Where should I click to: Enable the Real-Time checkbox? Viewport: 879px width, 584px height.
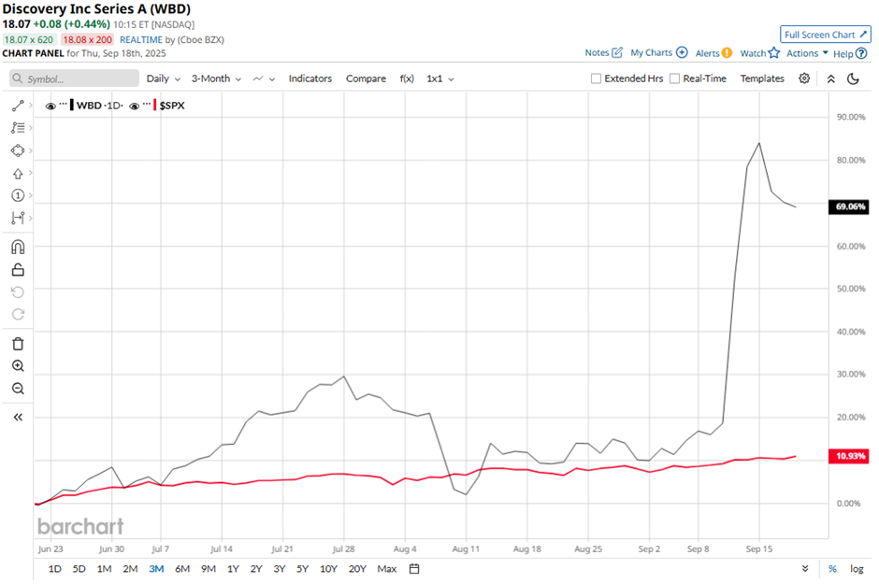[675, 78]
